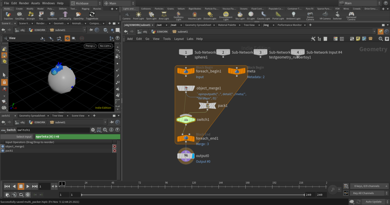390x205 pixels.
Task: Open the Layout menu in network editor
Action: pos(179,39)
